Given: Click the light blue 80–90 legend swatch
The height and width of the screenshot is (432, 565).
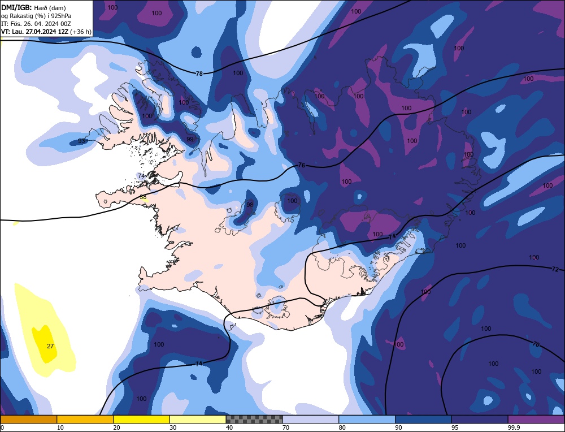Looking at the screenshot, I should pyautogui.click(x=367, y=420).
